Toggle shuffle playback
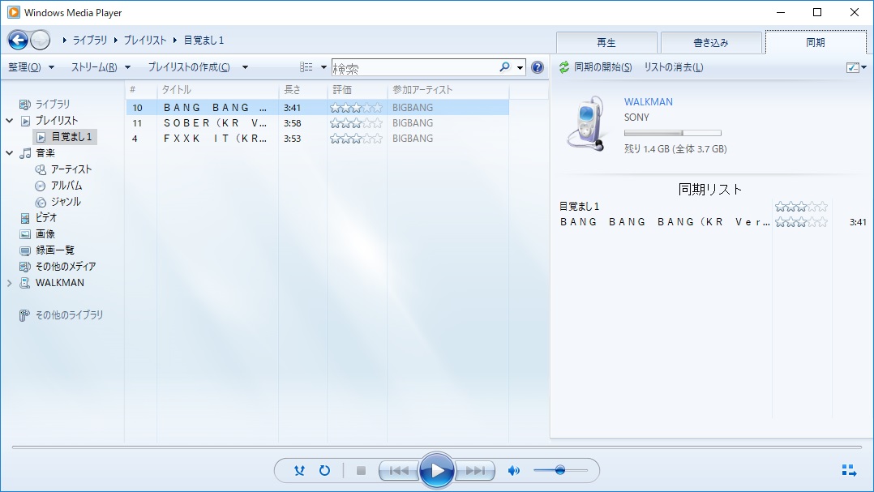Viewport: 874px width, 492px height. [299, 471]
